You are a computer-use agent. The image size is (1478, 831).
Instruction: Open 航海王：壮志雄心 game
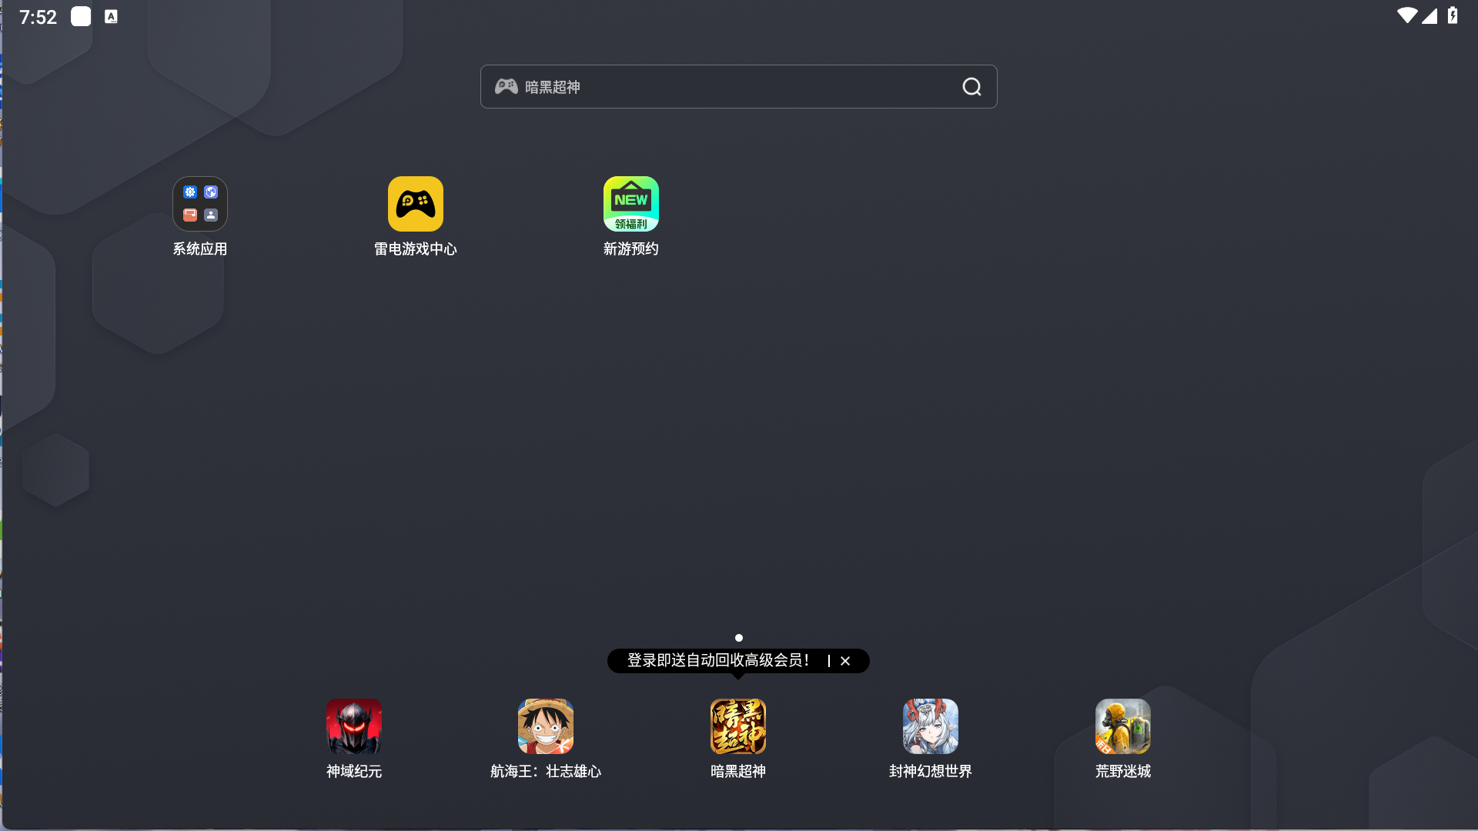(546, 726)
